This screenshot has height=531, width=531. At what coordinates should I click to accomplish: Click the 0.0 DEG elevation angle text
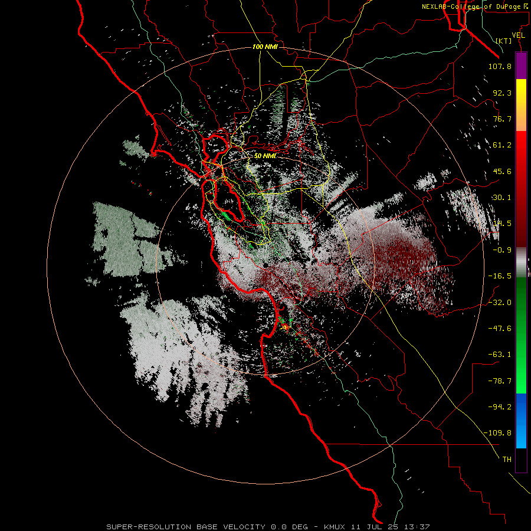coord(289,527)
